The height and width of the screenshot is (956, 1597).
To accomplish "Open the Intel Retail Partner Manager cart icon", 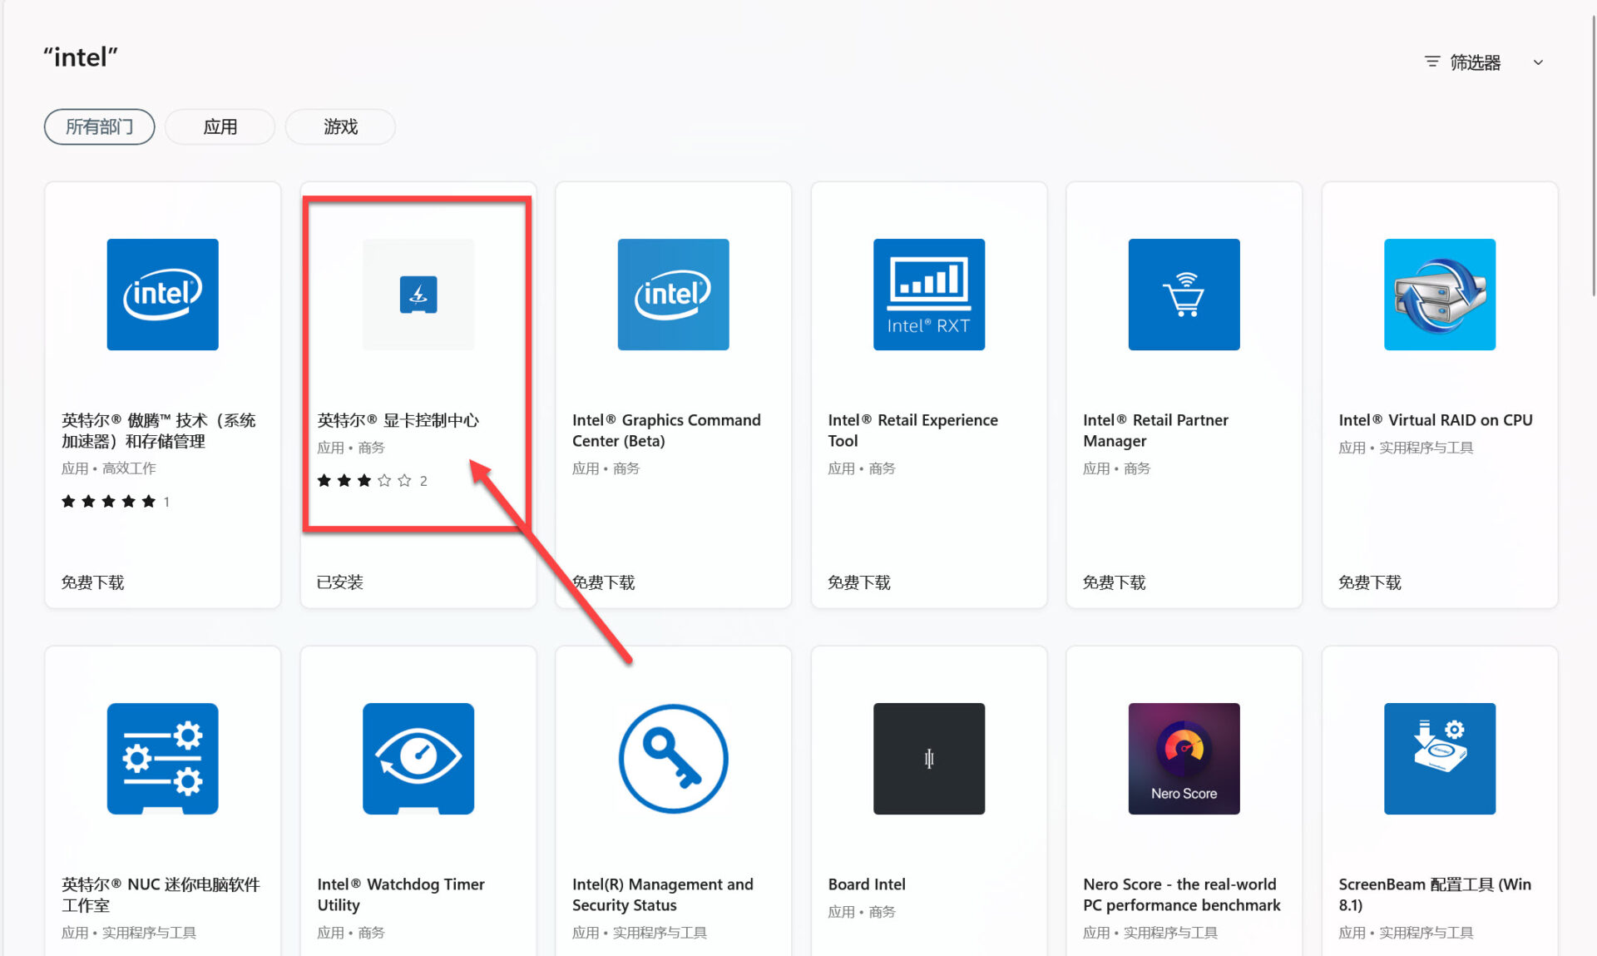I will tap(1184, 295).
